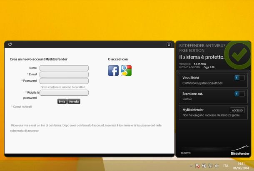
Task: Click the 'Crea un nuovo account MyBitdefender' heading
Action: tap(39, 59)
